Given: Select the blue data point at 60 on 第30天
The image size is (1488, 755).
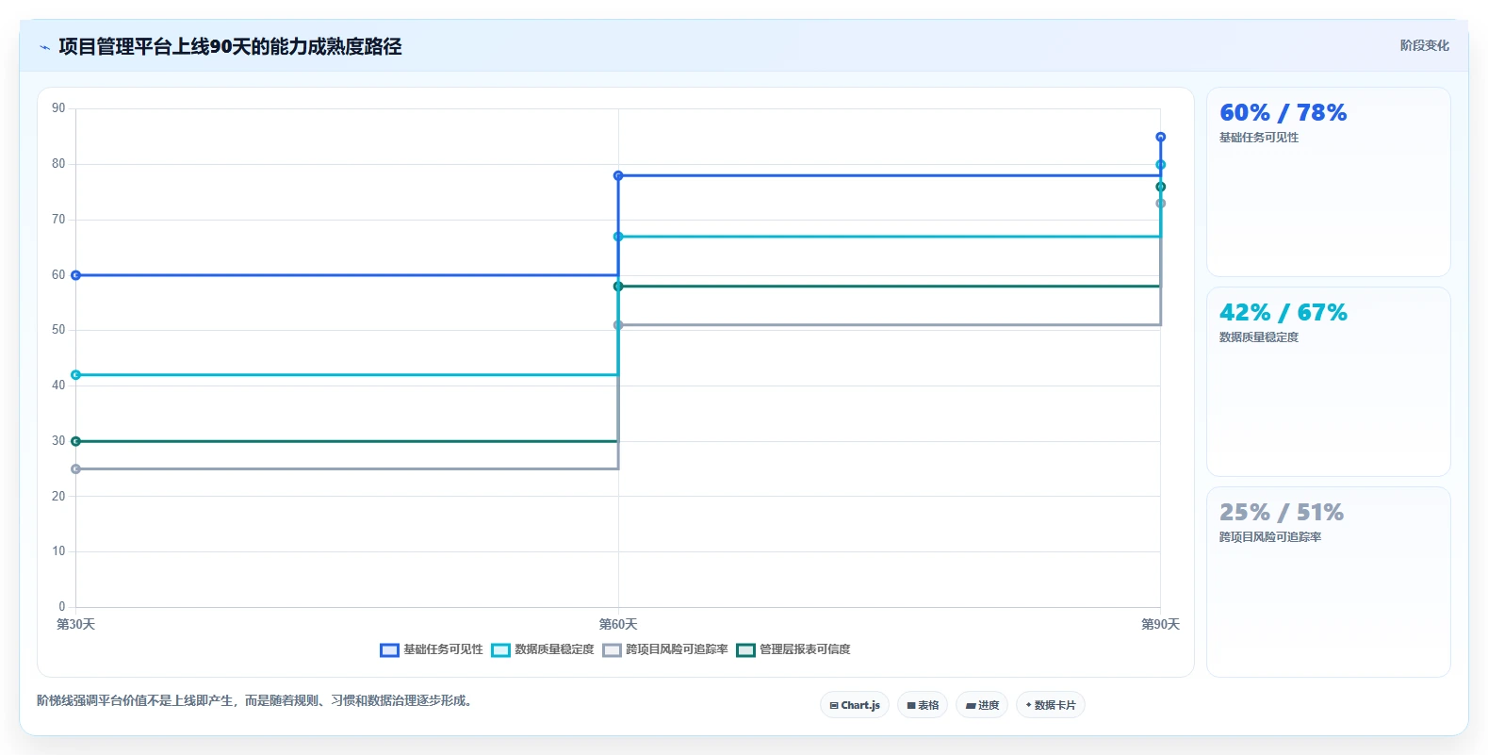Looking at the screenshot, I should 76,275.
